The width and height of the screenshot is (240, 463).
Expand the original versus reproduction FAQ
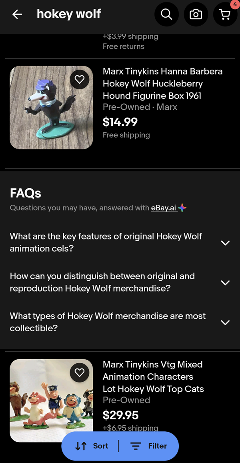(x=225, y=282)
